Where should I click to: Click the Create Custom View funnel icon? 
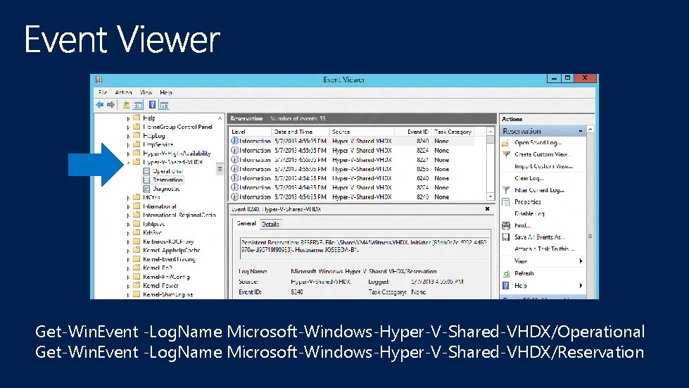(506, 154)
